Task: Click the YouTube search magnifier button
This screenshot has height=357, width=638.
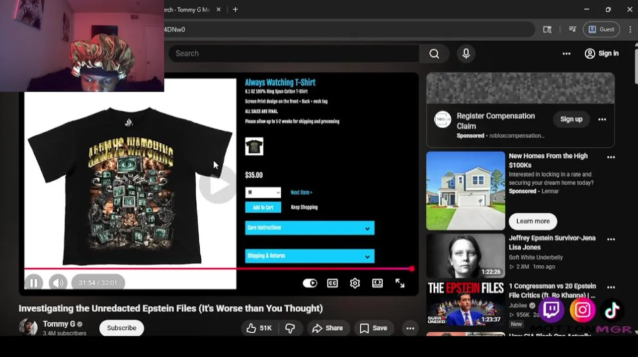Action: click(434, 54)
